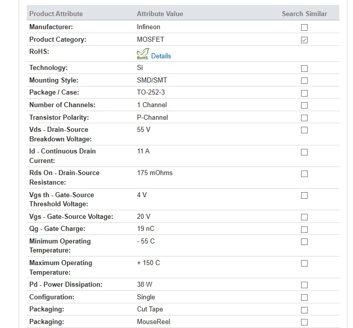
Task: Click the Cut Tape packaging value
Action: click(150, 309)
